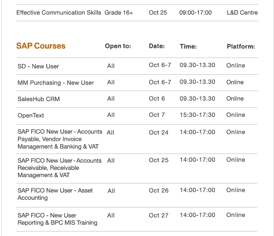
Task: Click the Time: column header
Action: point(188,46)
